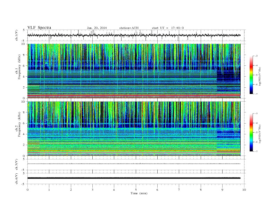Click the "-3" tick on ch.1 colorbar

point(256,56)
